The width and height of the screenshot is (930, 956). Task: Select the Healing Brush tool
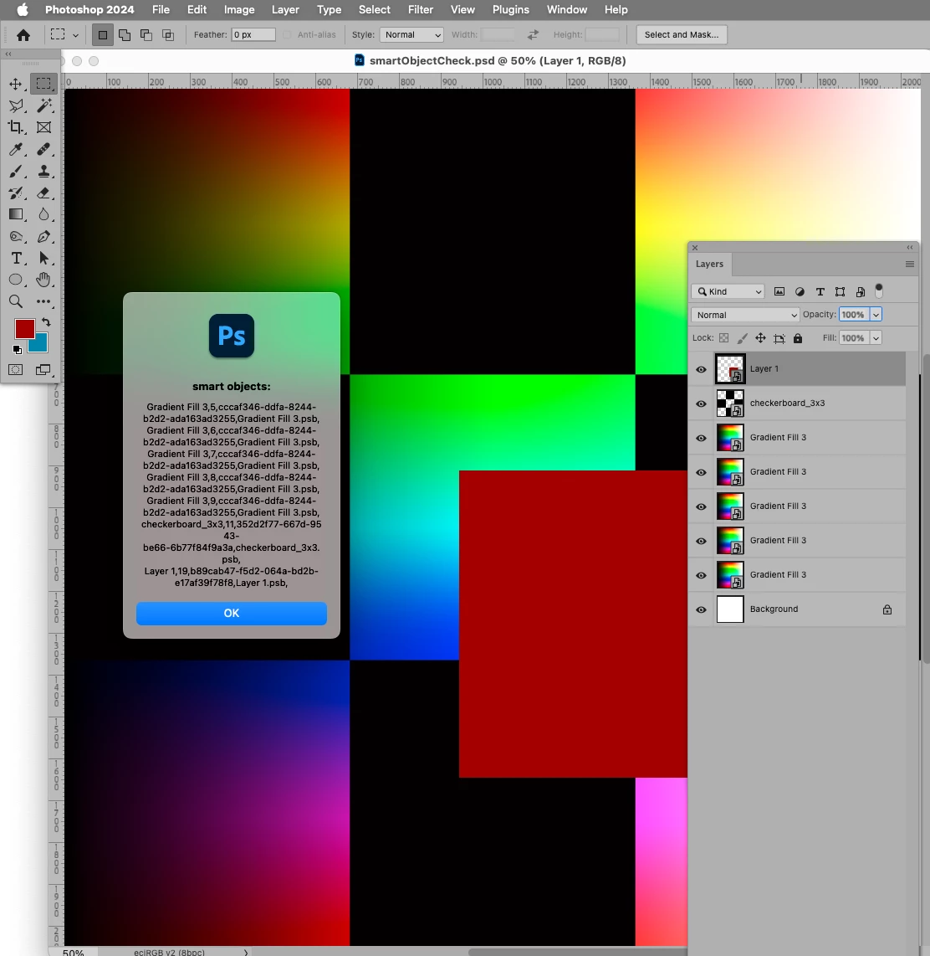[x=43, y=149]
